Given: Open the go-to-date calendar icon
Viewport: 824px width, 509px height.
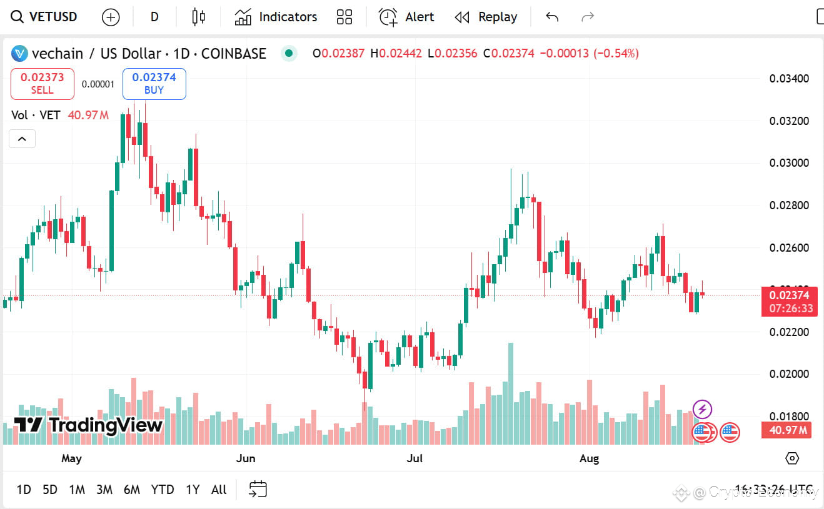Looking at the screenshot, I should 258,489.
